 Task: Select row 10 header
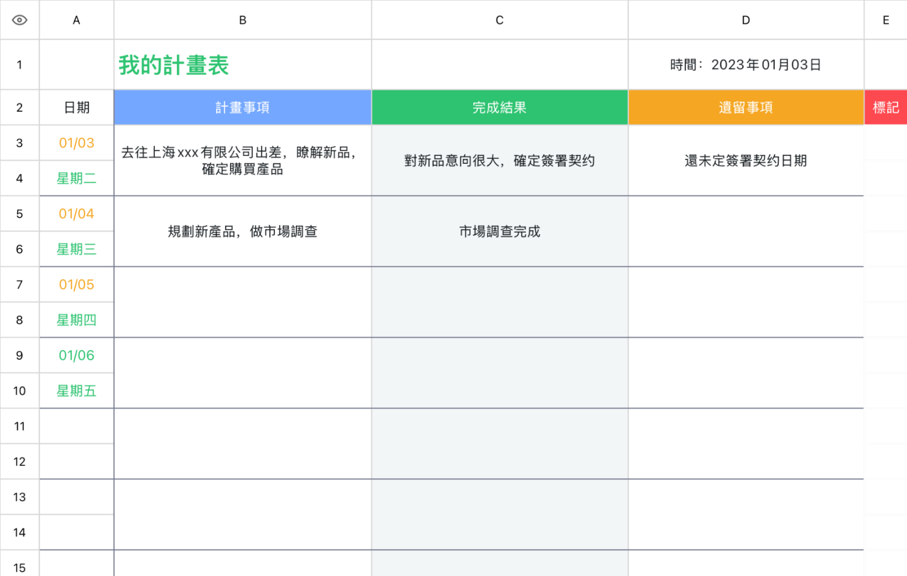[19, 391]
